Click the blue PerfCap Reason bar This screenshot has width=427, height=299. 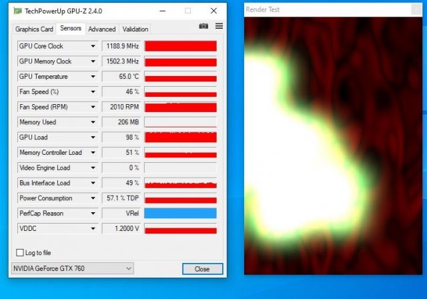(180, 214)
